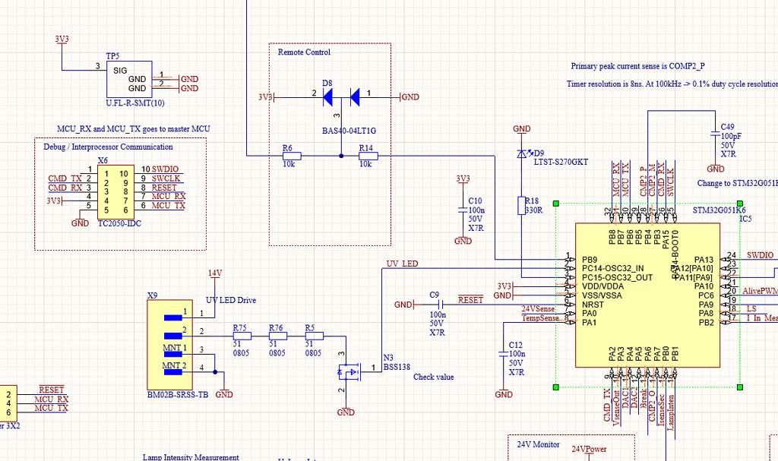
Task: Click the TC2050-IDC part label
Action: [x=119, y=224]
